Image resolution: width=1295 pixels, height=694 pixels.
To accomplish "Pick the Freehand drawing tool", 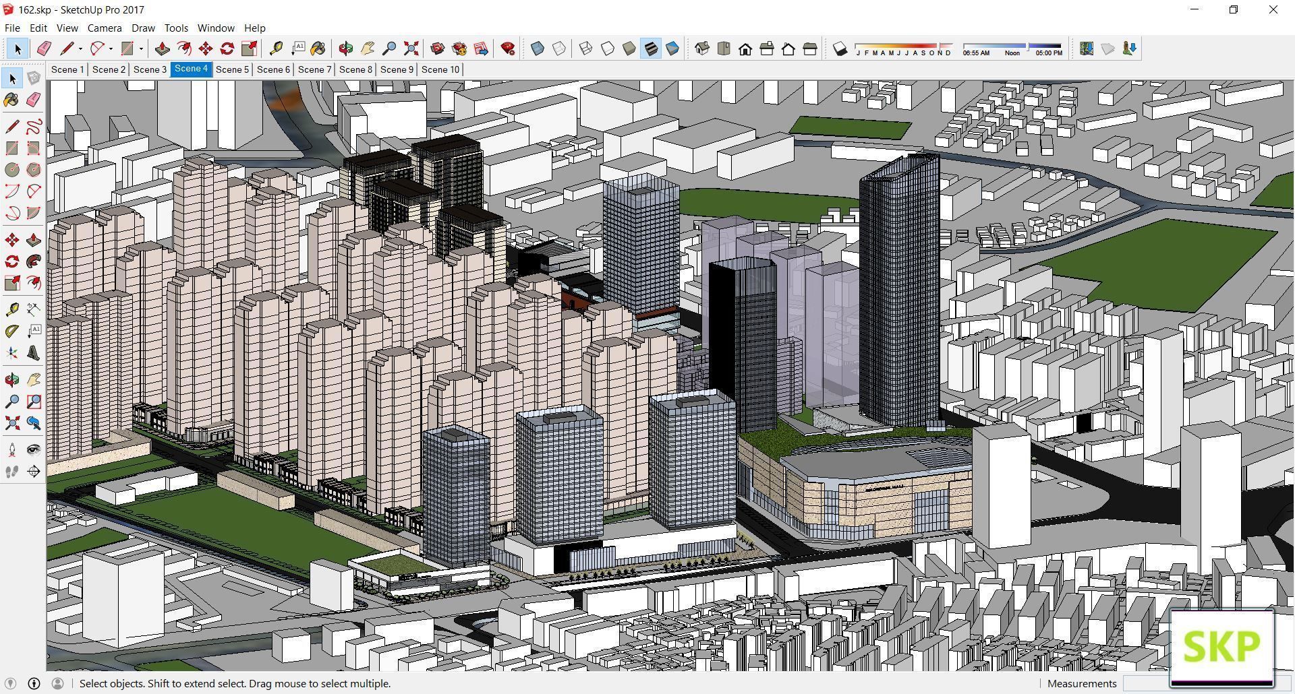I will pyautogui.click(x=34, y=127).
